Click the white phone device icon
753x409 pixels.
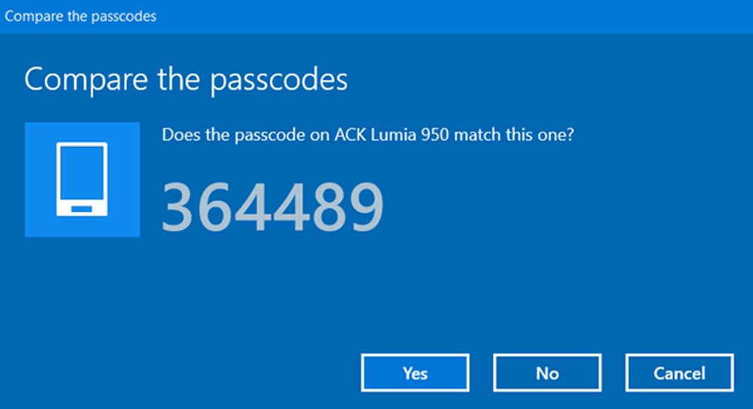[x=82, y=179]
